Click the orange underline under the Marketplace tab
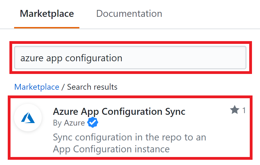This screenshot has height=165, width=260. (47, 28)
